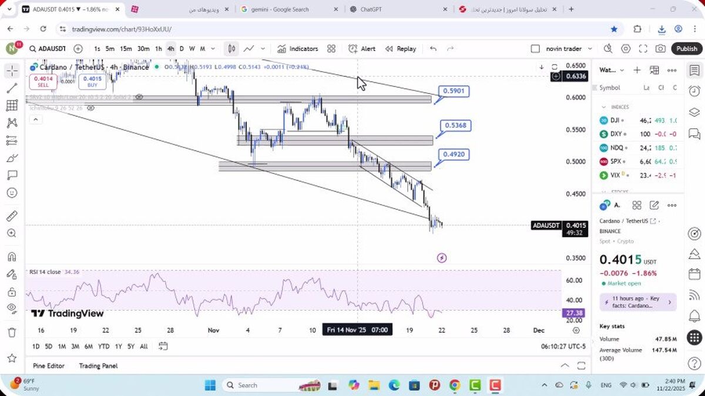The image size is (705, 396).
Task: Open the Fibonacci/Gann tools grid icon
Action: tap(12, 106)
